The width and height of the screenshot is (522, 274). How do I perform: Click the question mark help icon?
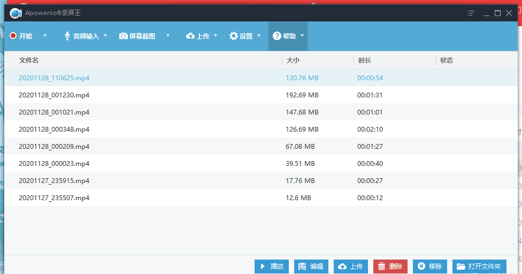[277, 36]
